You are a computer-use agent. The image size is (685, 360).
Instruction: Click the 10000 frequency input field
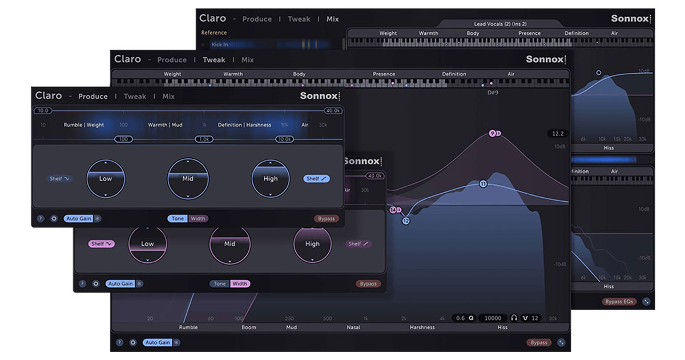pos(493,318)
